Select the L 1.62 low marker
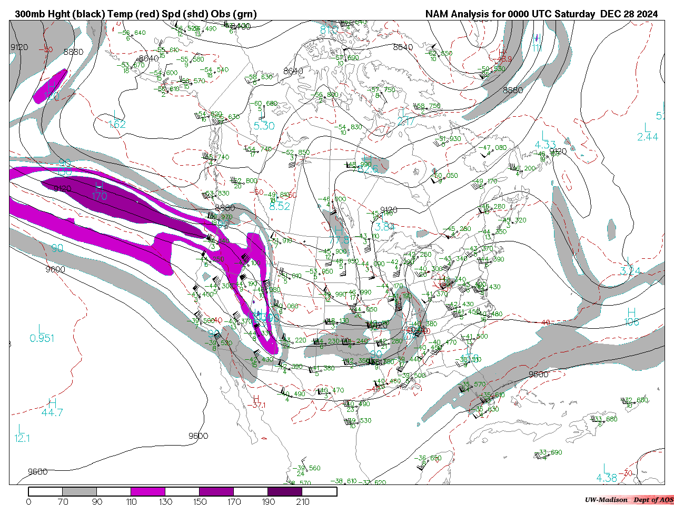 point(116,119)
